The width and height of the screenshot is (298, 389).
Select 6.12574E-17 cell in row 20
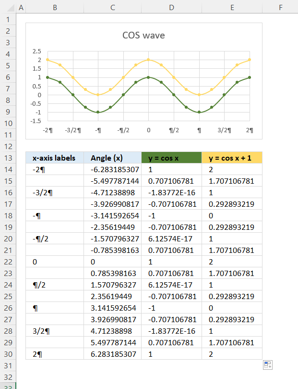point(171,238)
